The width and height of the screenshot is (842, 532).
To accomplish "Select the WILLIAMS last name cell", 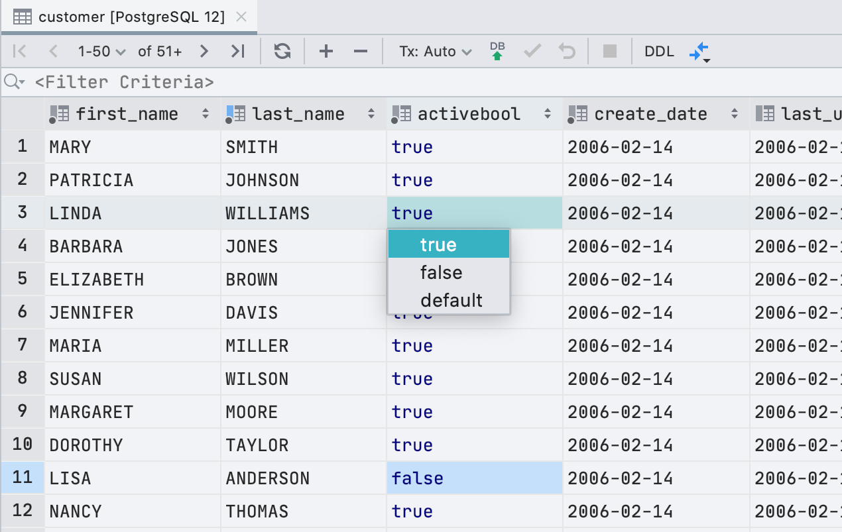I will click(x=304, y=213).
